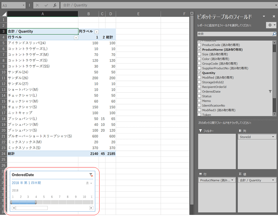The image size is (278, 217).
Task: Check the OrderedDate field checkbox
Action: [x=199, y=92]
